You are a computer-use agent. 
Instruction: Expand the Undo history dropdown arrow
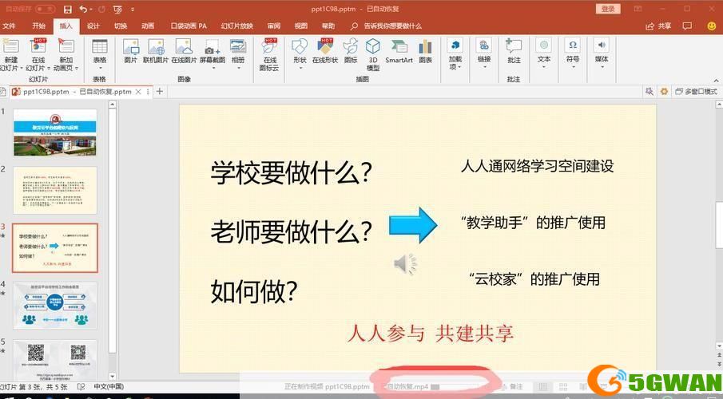point(90,10)
